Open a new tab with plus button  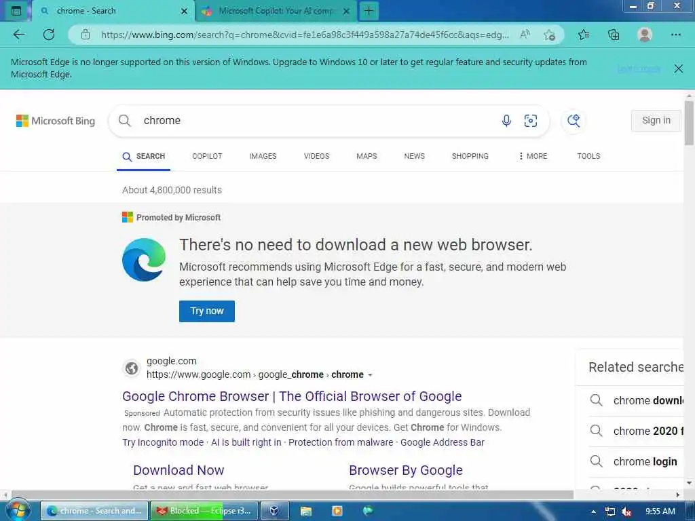point(369,11)
